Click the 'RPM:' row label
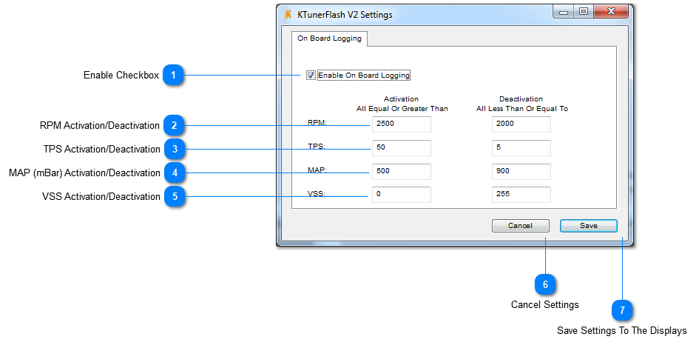 [317, 123]
